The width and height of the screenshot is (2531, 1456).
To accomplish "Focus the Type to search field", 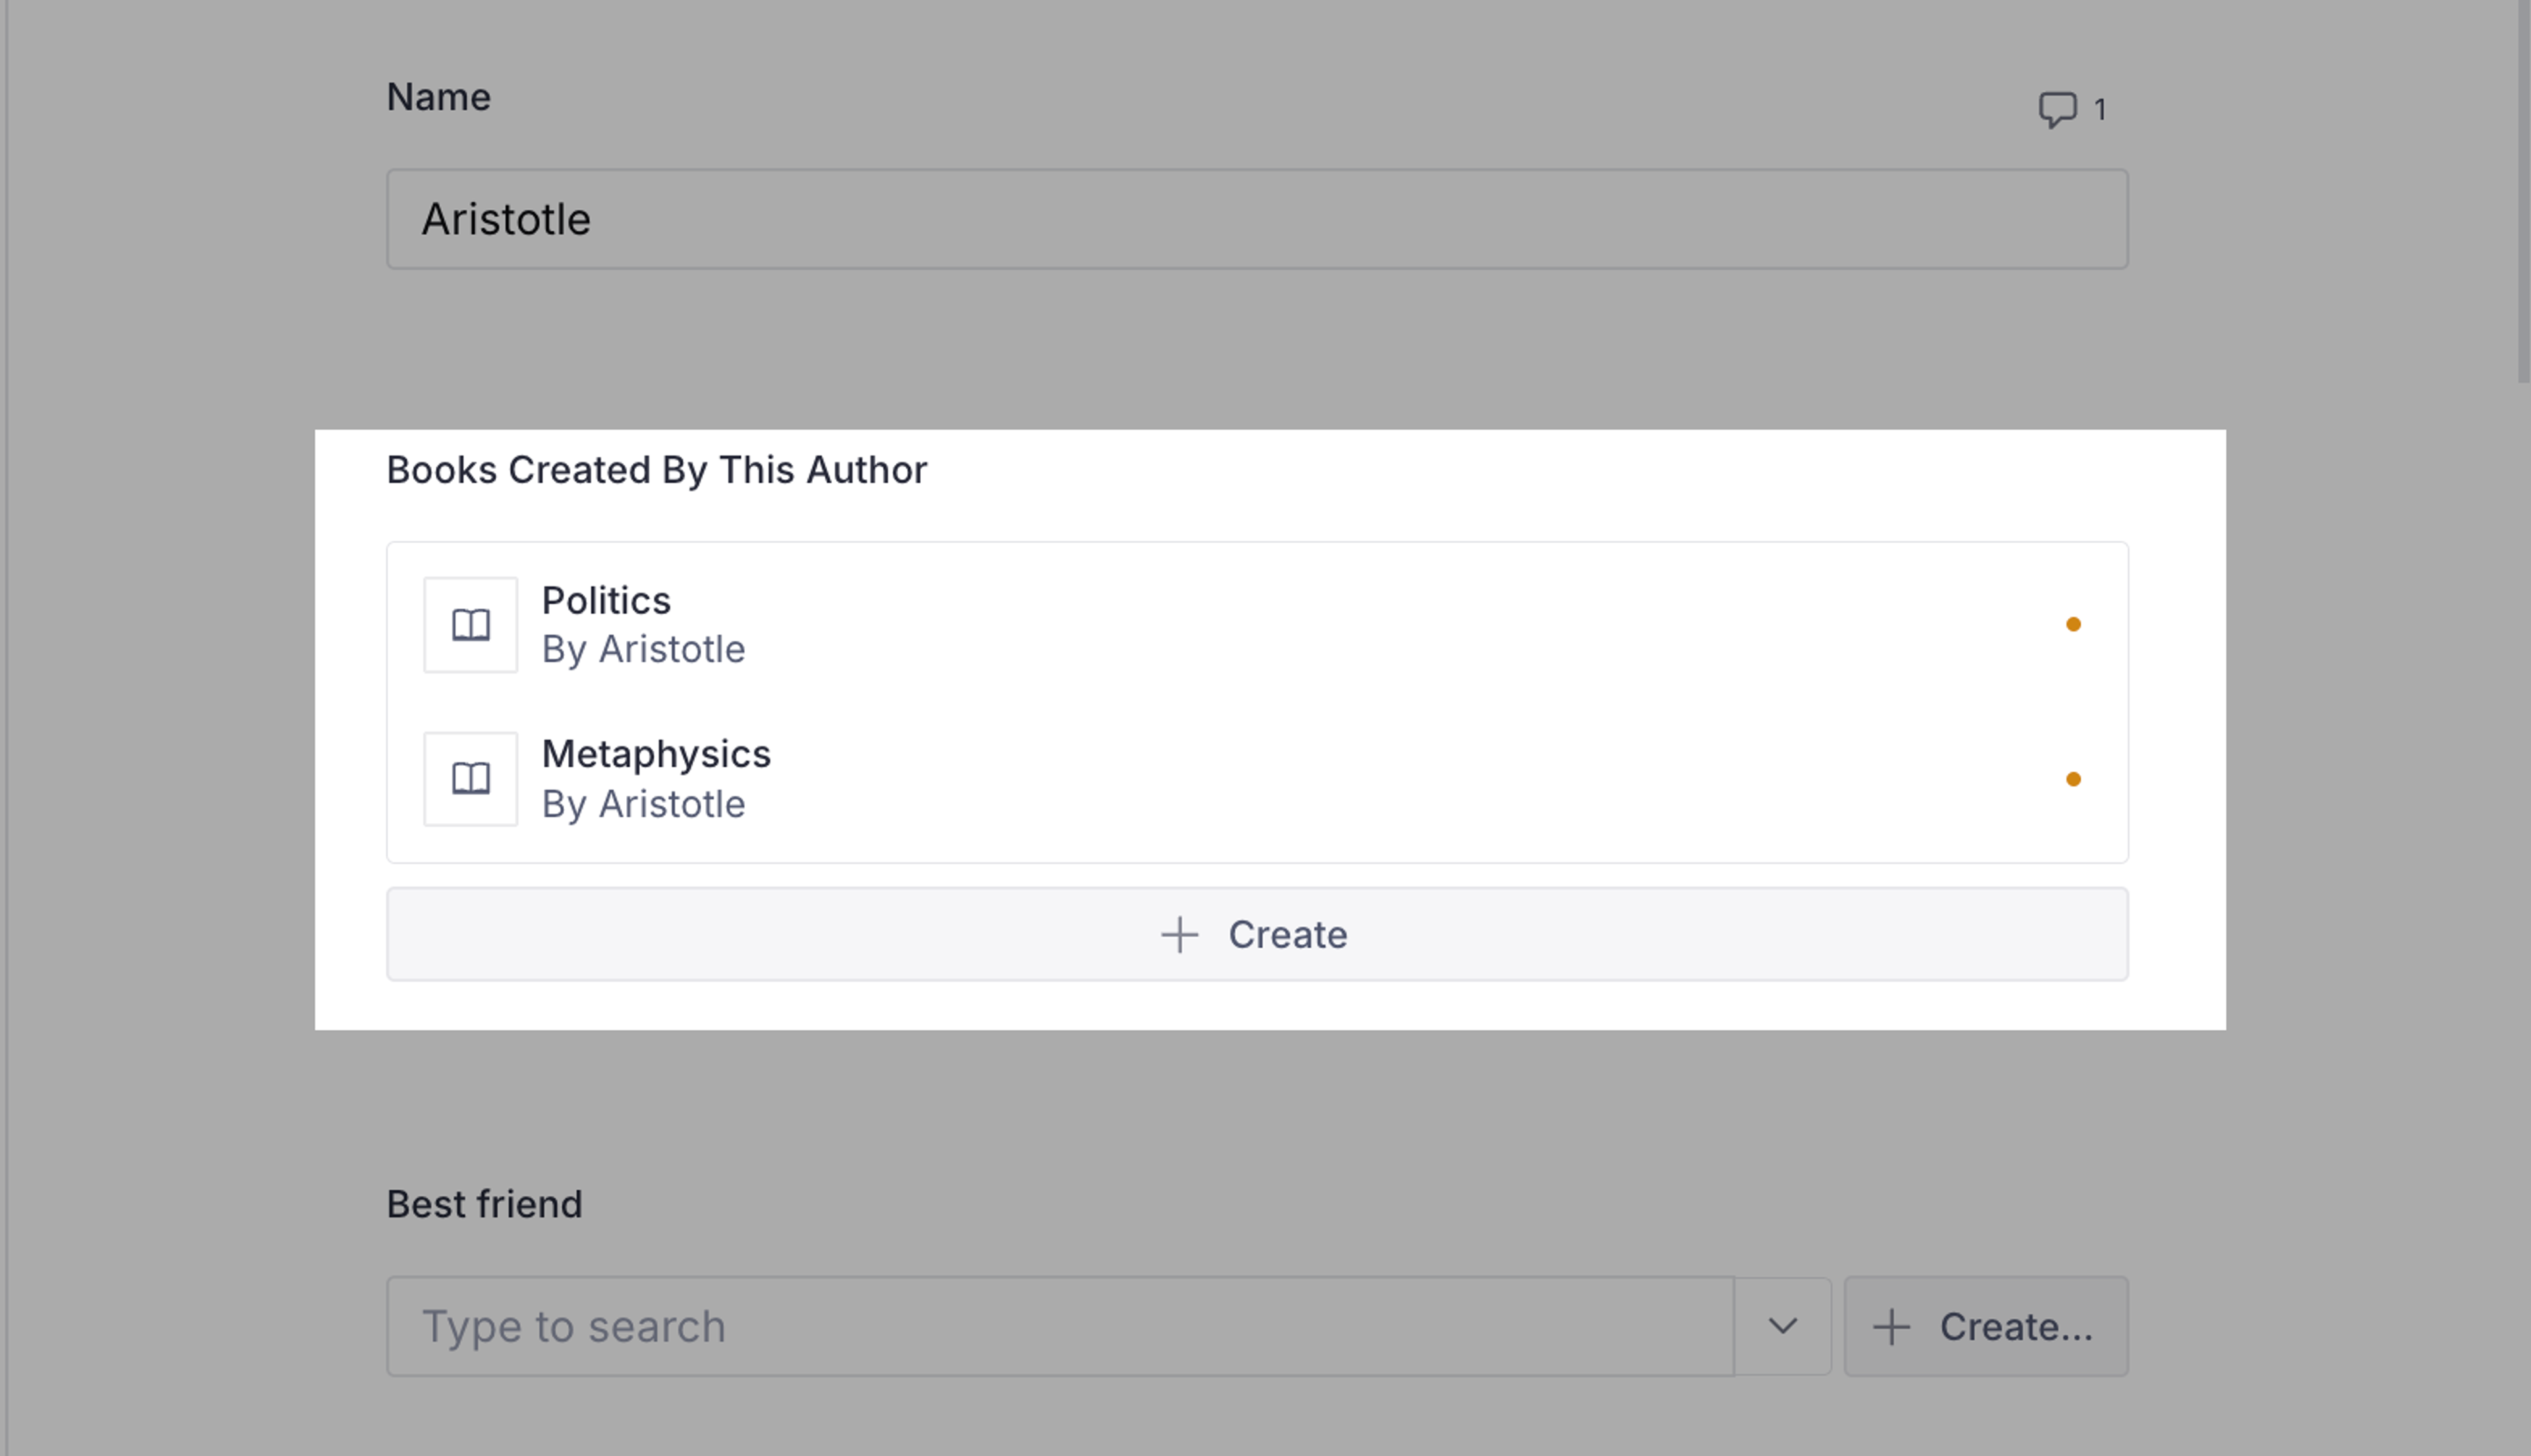I will tap(1060, 1327).
